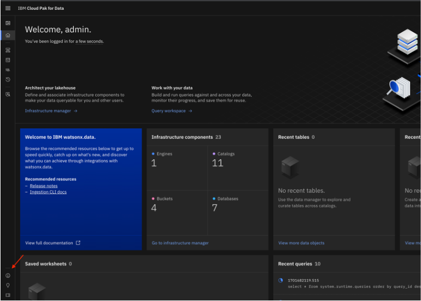Expand the side navigation panel icon

coord(8,23)
